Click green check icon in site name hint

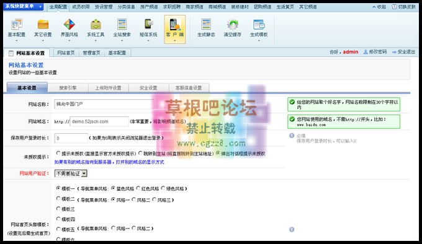[292, 102]
